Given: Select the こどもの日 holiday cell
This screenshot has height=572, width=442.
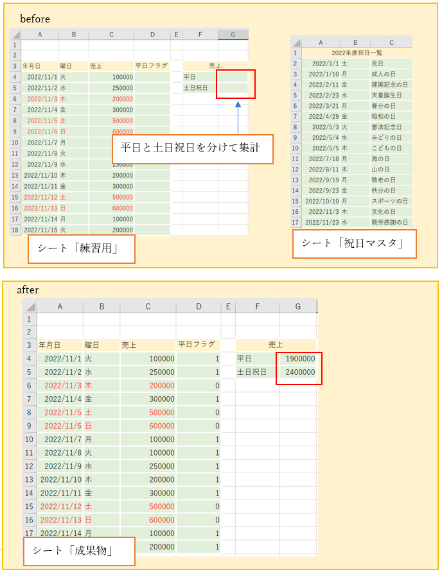Looking at the screenshot, I should click(390, 148).
